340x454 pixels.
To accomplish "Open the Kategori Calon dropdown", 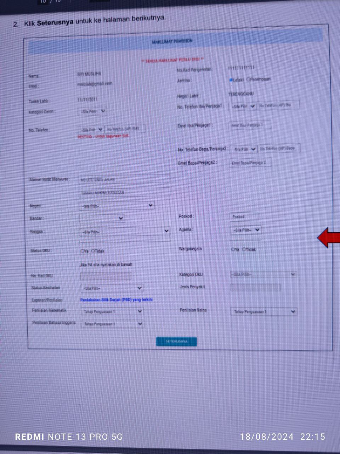I will tap(92, 111).
